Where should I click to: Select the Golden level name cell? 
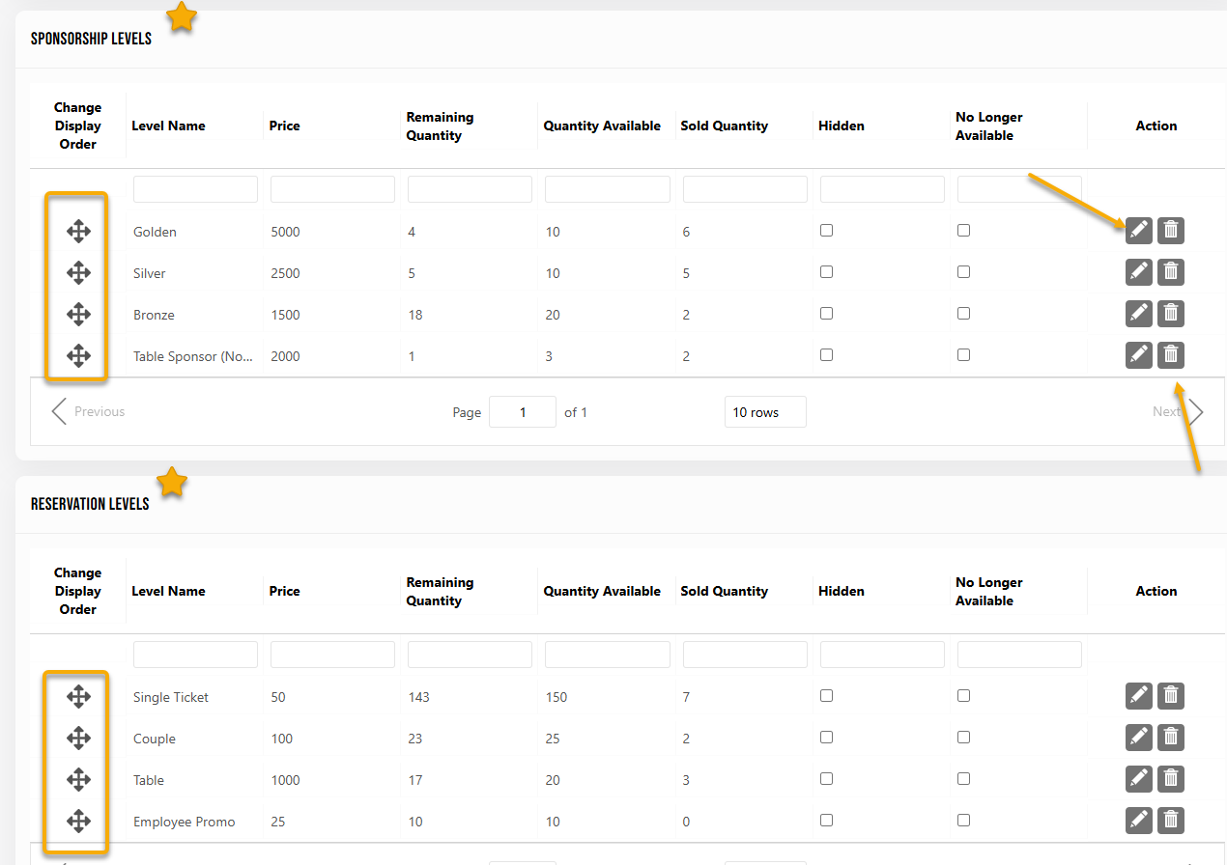tap(155, 232)
